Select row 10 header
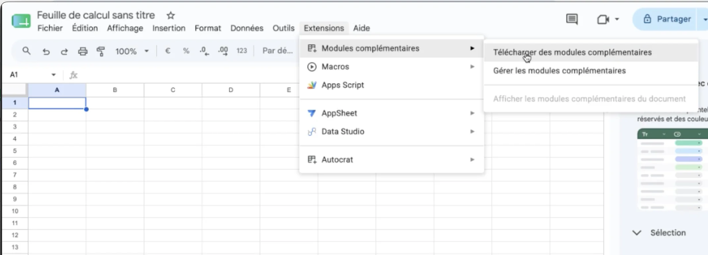Image resolution: width=708 pixels, height=255 pixels. click(x=15, y=211)
